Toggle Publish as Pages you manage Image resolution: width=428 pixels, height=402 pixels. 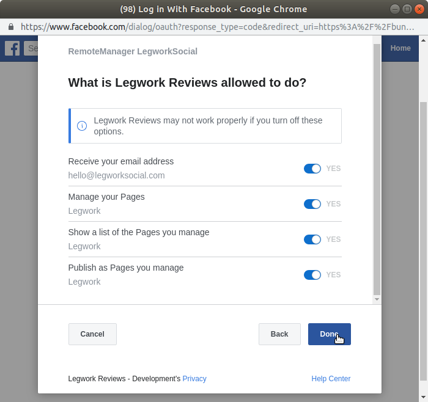(x=312, y=275)
